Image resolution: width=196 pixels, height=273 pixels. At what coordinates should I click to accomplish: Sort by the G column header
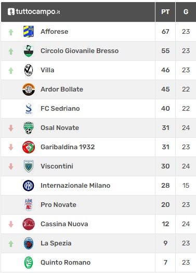(186, 12)
